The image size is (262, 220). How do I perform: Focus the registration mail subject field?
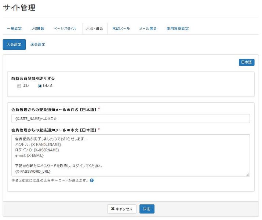(x=131, y=119)
